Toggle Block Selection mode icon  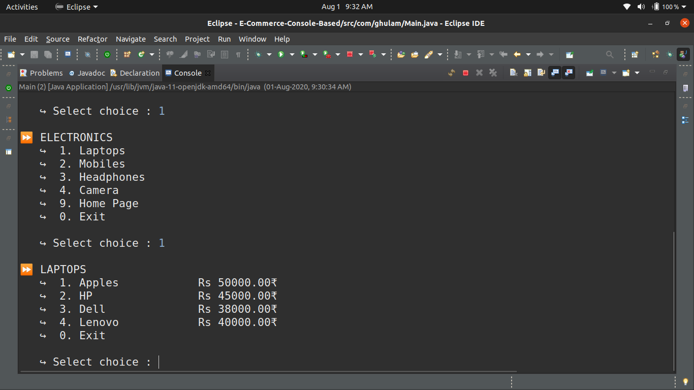(225, 54)
